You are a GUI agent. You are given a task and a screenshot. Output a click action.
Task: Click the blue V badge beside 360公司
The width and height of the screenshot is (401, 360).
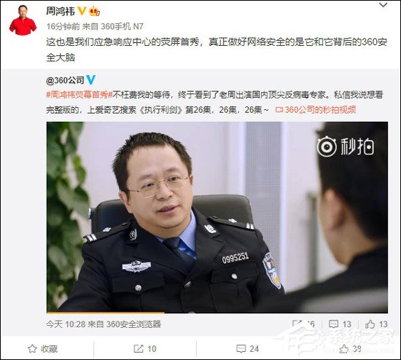(91, 80)
